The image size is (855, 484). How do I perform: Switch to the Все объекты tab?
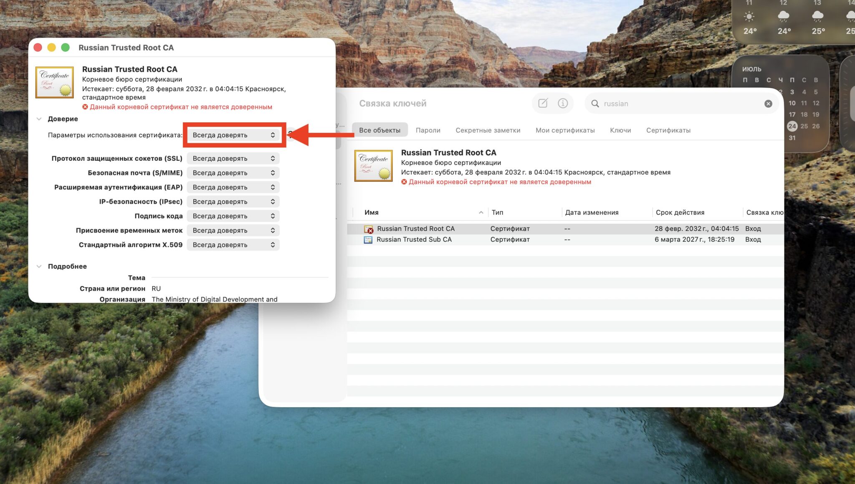click(x=379, y=130)
